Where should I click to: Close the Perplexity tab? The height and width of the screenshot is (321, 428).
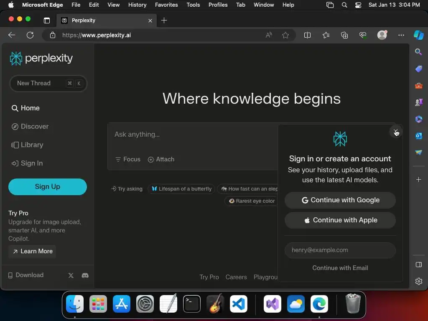coord(150,21)
